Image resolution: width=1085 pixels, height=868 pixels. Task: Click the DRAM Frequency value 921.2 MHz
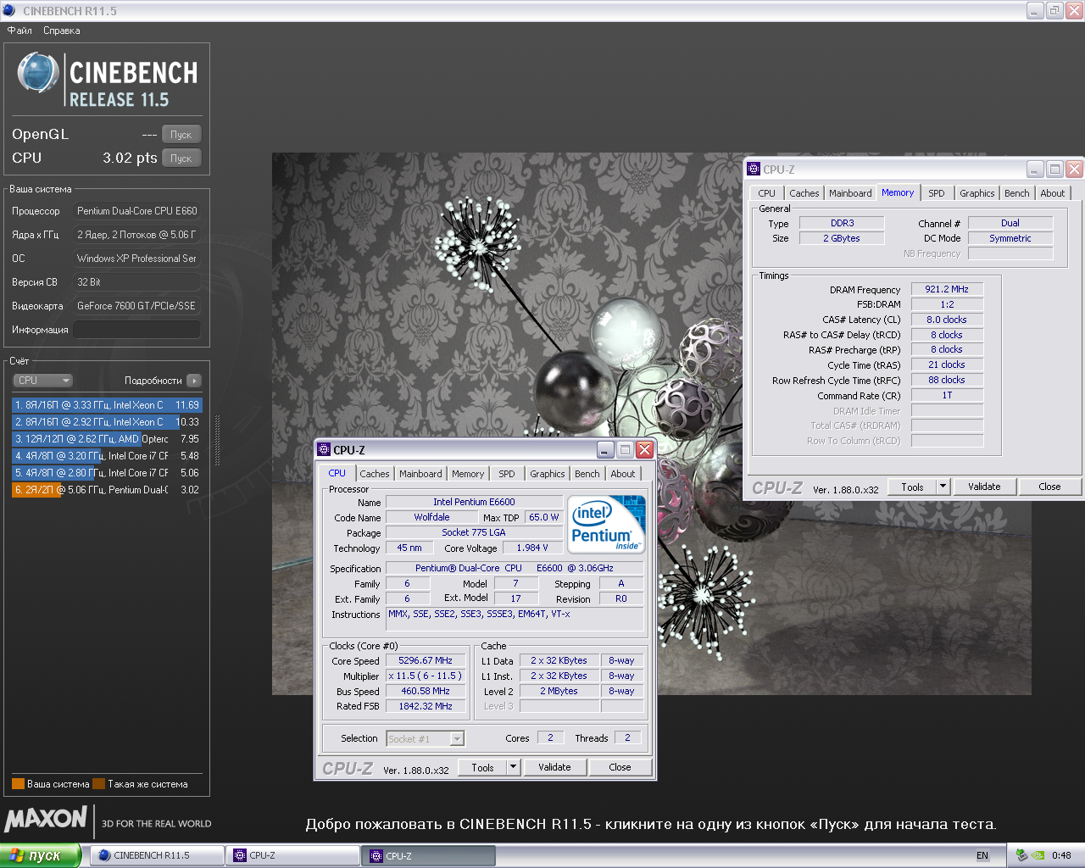coord(947,289)
